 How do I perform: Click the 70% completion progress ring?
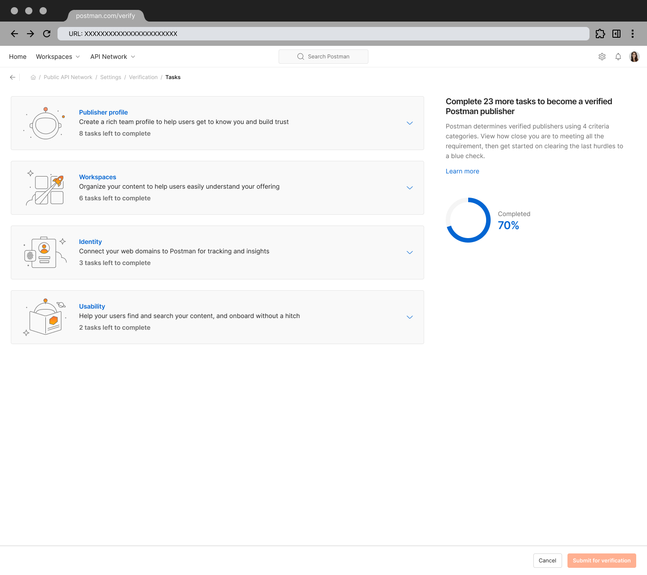(468, 220)
